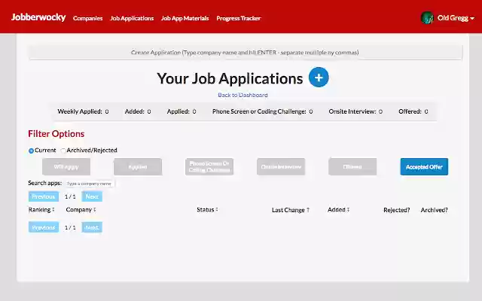The image size is (482, 301).
Task: Click the Rejected? column header
Action: (x=397, y=210)
